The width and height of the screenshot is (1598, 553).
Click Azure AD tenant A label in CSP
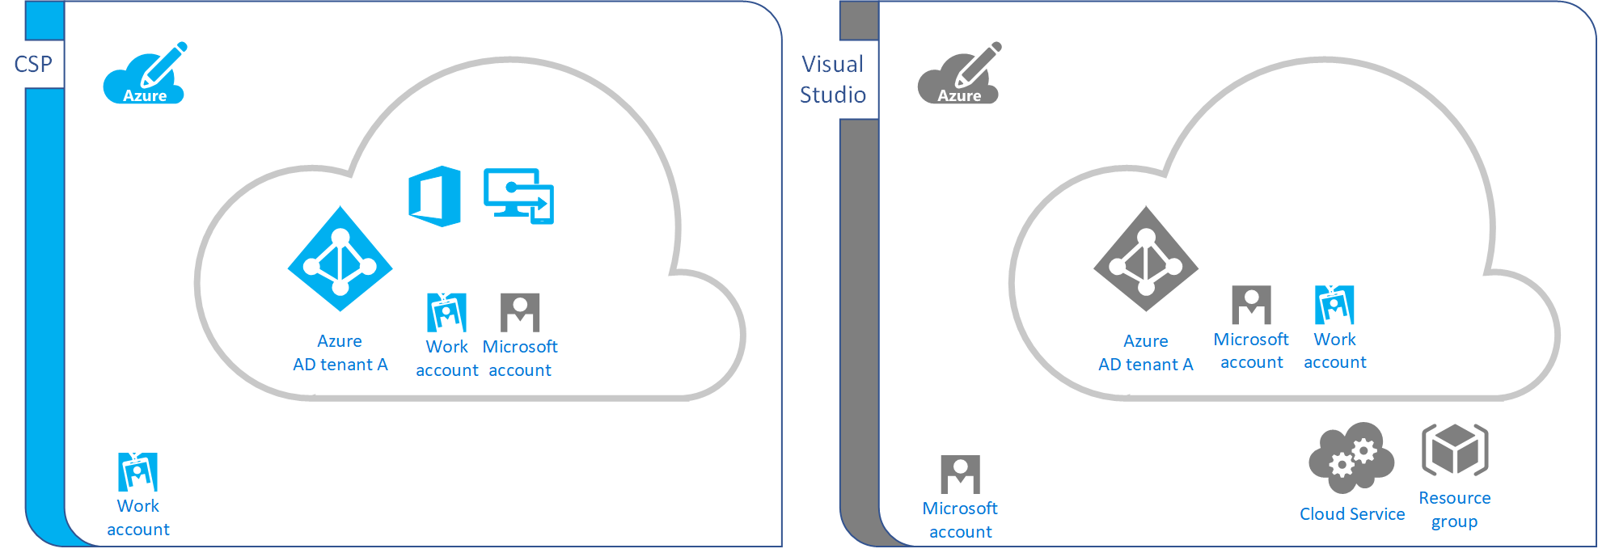(x=340, y=353)
